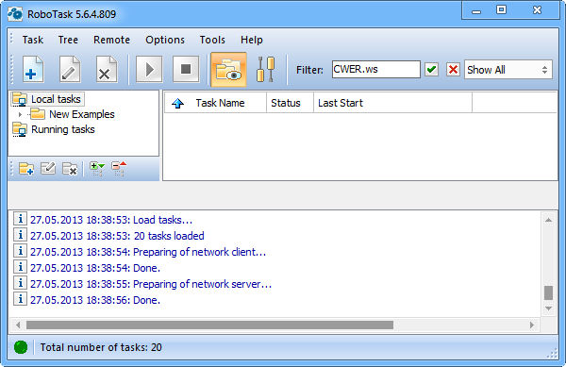Toggle the task folder view eye icon
The width and height of the screenshot is (566, 367).
pos(228,70)
